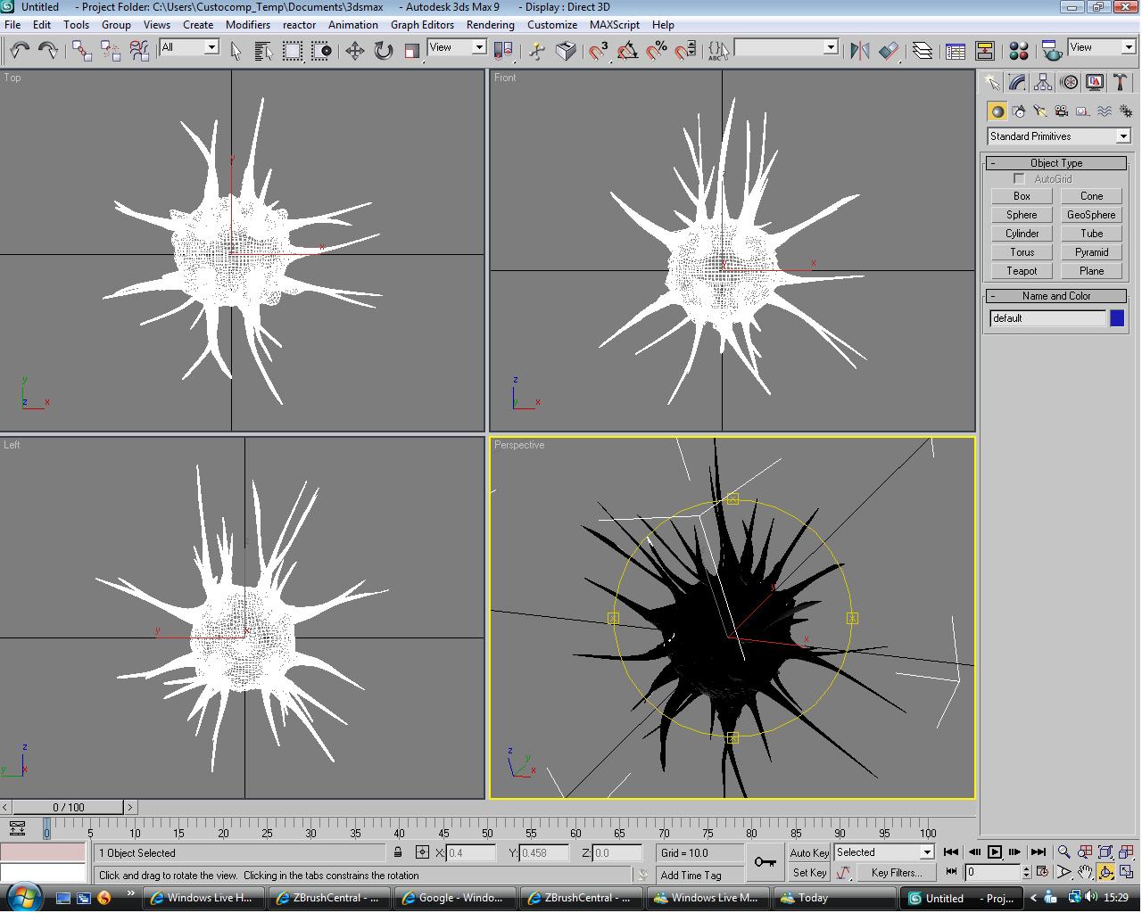Screen dimensions: 1142x913
Task: Switch to the Motion command panel tab
Action: [1069, 82]
